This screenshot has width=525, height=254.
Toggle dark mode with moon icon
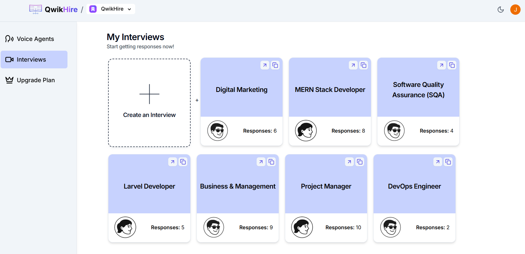[501, 9]
